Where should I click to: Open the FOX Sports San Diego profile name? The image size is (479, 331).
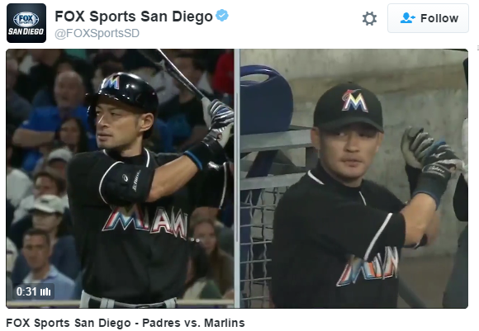click(x=134, y=17)
